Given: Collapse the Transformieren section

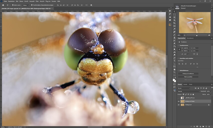Looking at the screenshot, I should pos(178,45).
